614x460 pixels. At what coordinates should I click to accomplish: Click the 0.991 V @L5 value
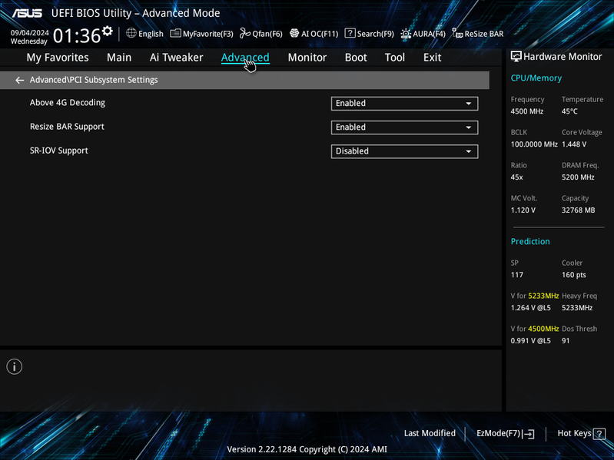[530, 341]
